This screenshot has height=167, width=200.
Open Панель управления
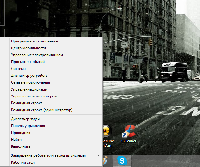click(28, 126)
